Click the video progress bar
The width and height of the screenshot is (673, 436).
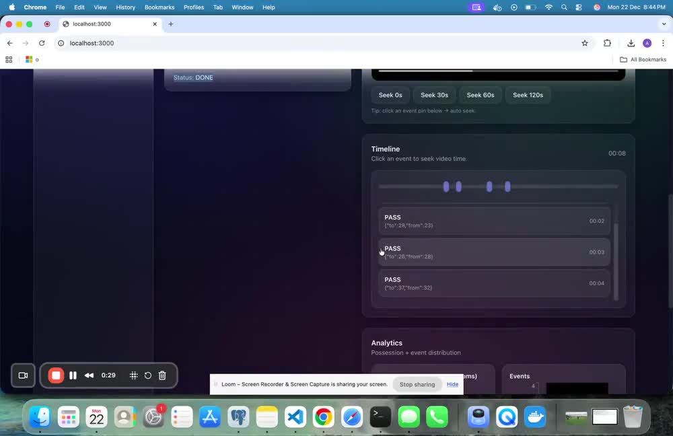point(498,71)
